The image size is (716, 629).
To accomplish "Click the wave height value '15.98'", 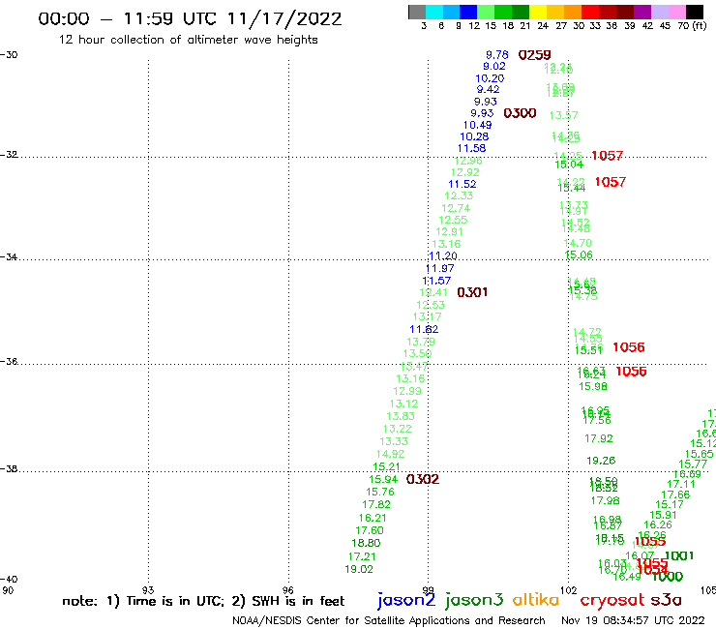I will (593, 386).
